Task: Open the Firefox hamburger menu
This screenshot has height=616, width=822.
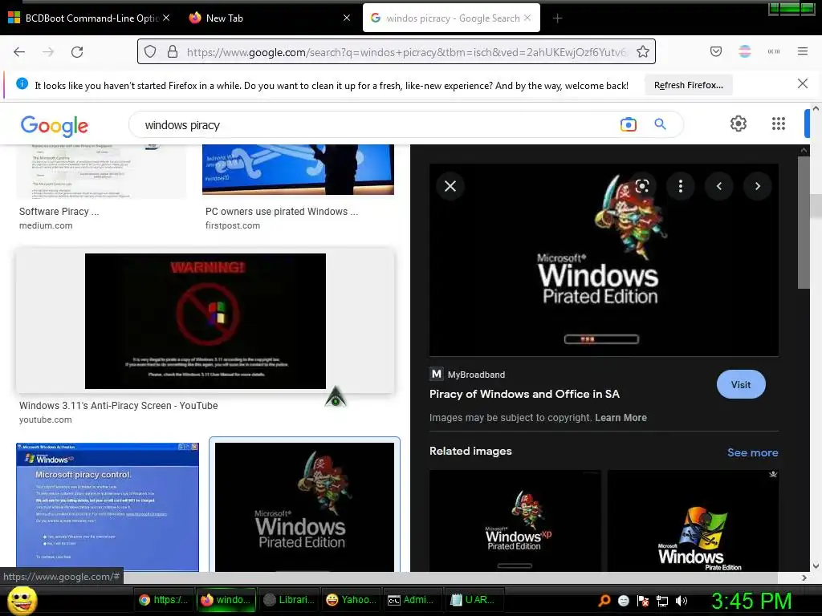Action: tap(803, 51)
